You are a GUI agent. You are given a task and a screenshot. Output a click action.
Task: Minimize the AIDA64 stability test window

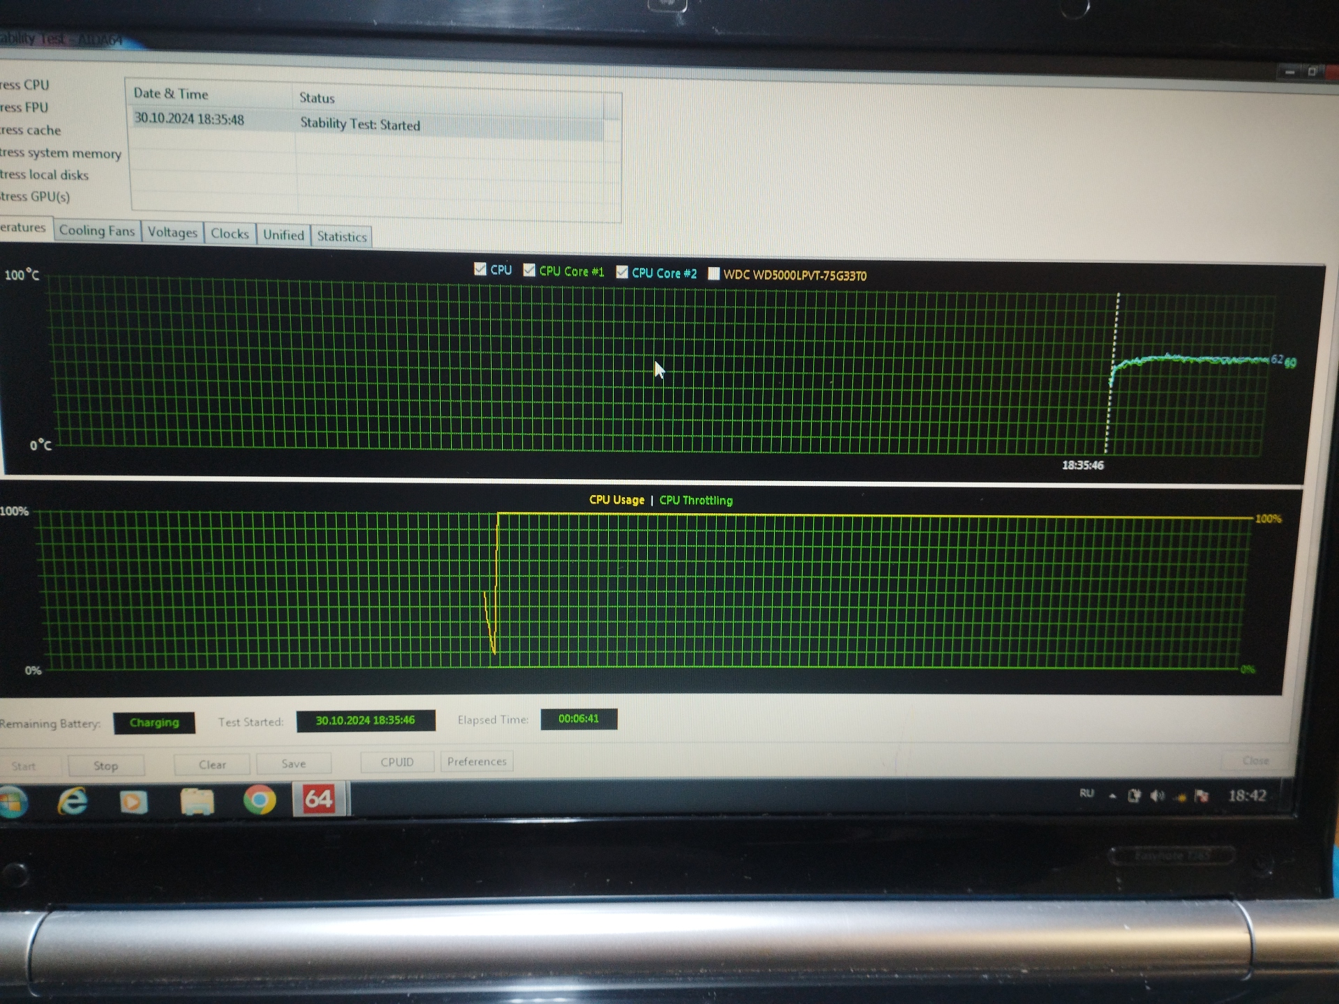click(x=1289, y=72)
